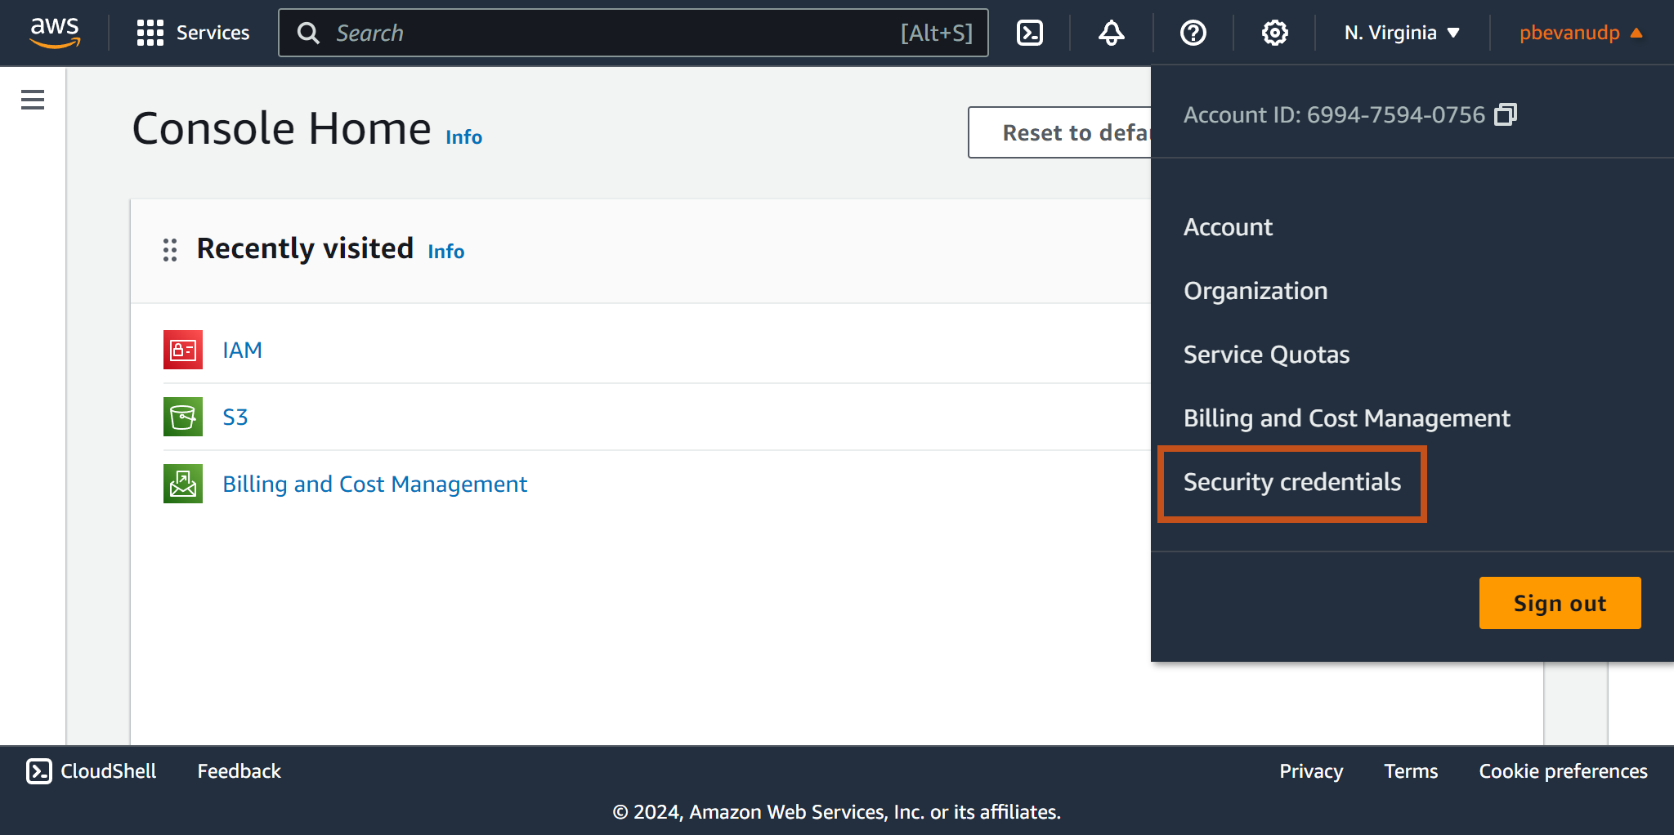The width and height of the screenshot is (1674, 835).
Task: Click the S3 bucket service icon
Action: click(183, 417)
